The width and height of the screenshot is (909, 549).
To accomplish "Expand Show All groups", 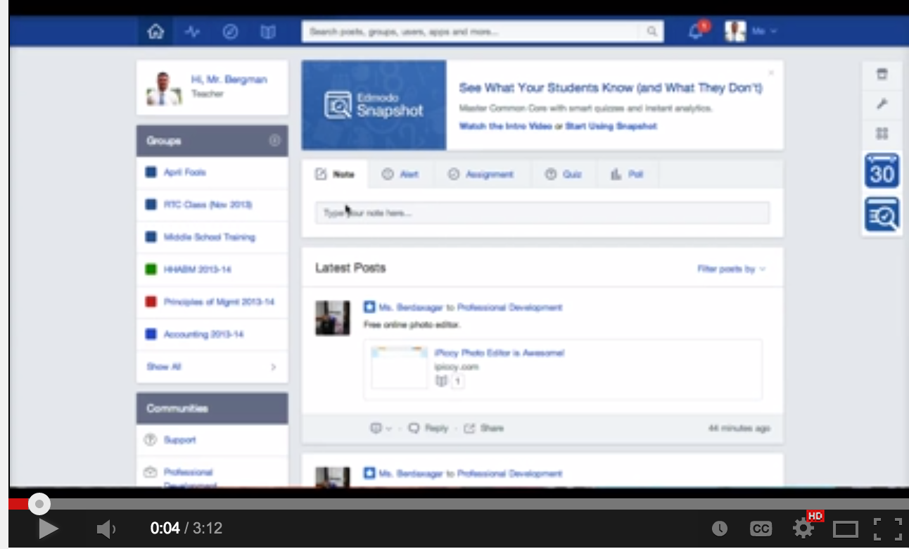I will (x=212, y=367).
